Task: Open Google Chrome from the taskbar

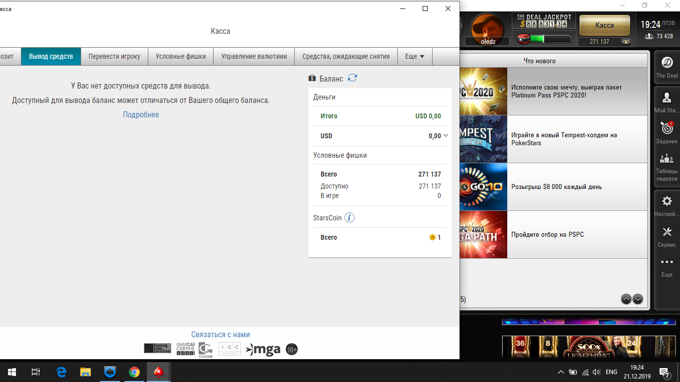Action: click(134, 372)
